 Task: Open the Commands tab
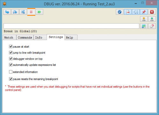[25, 38]
